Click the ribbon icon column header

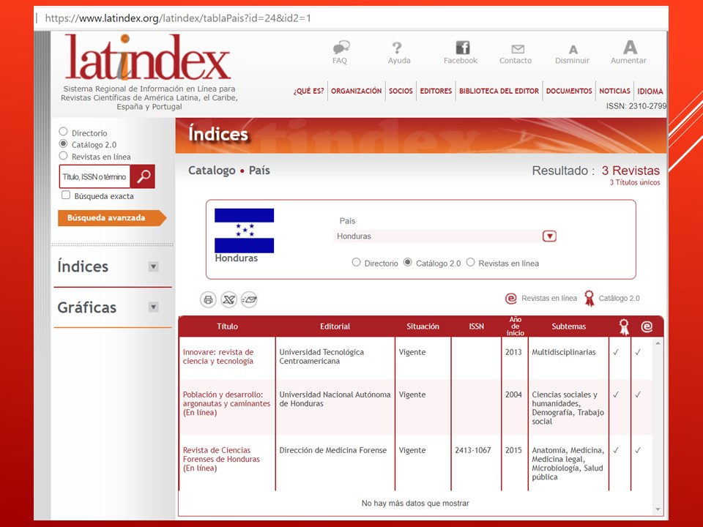tap(624, 326)
